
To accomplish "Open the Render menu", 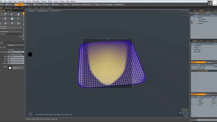I will [50, 1].
